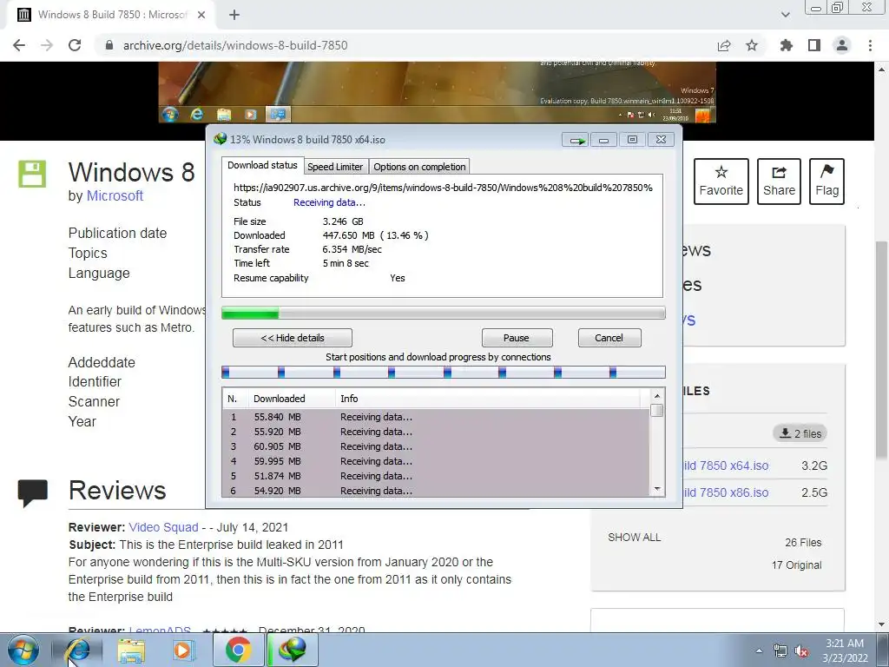Select connection row 1 with 55.840 MB
Image resolution: width=889 pixels, height=667 pixels.
tap(436, 417)
